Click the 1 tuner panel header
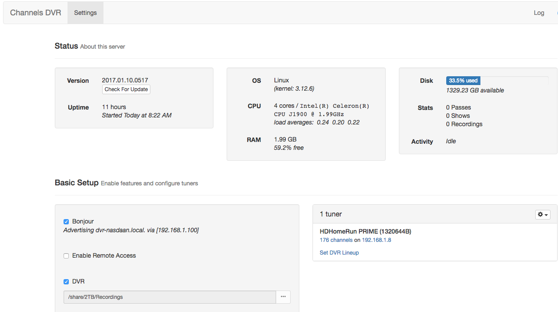 tap(331, 214)
